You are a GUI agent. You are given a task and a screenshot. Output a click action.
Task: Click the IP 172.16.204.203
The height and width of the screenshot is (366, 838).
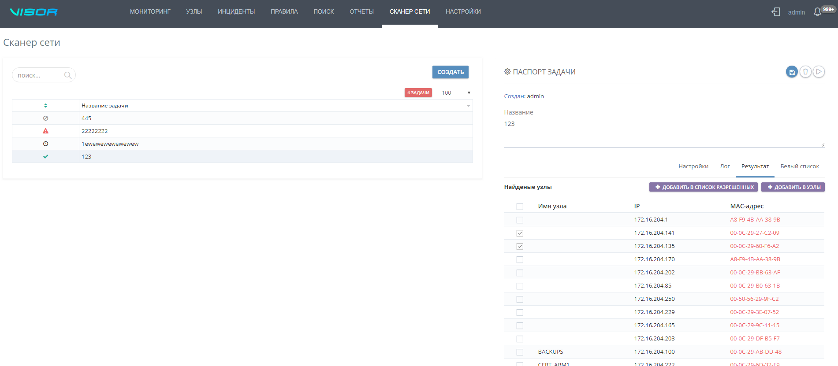click(x=654, y=339)
